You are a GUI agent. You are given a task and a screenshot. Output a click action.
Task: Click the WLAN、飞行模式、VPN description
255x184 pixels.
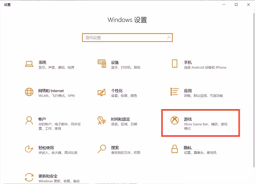56,96
